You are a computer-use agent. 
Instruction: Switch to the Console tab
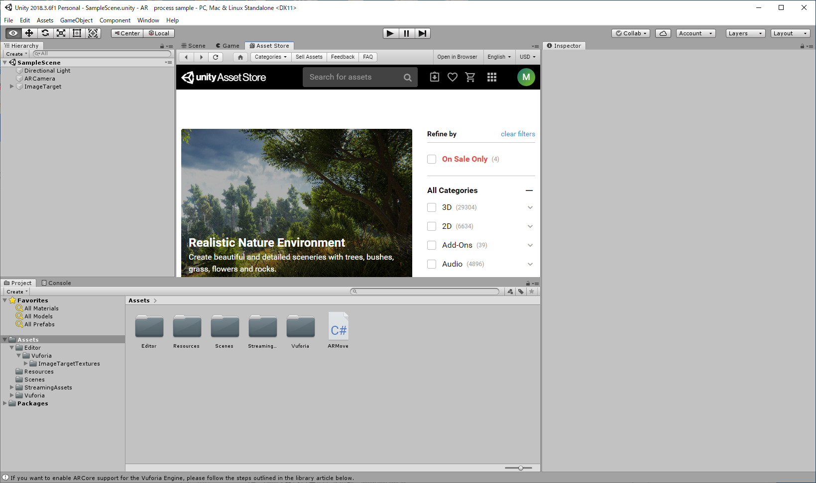coord(56,283)
